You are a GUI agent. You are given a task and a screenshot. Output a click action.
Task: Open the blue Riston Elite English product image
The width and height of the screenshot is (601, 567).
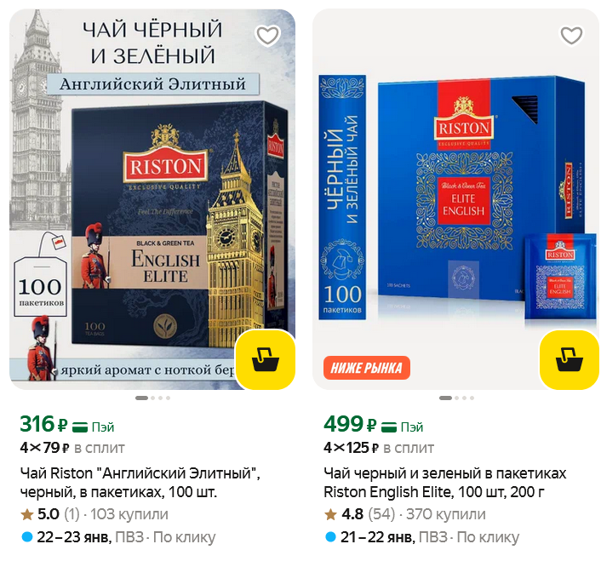(x=455, y=199)
